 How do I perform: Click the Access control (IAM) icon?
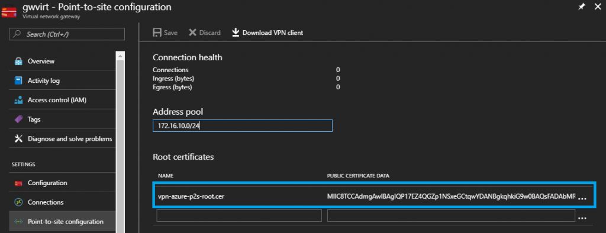coord(18,100)
